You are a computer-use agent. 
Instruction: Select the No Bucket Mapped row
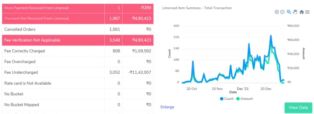click(x=78, y=105)
